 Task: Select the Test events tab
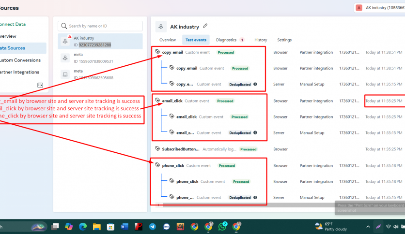[196, 40]
